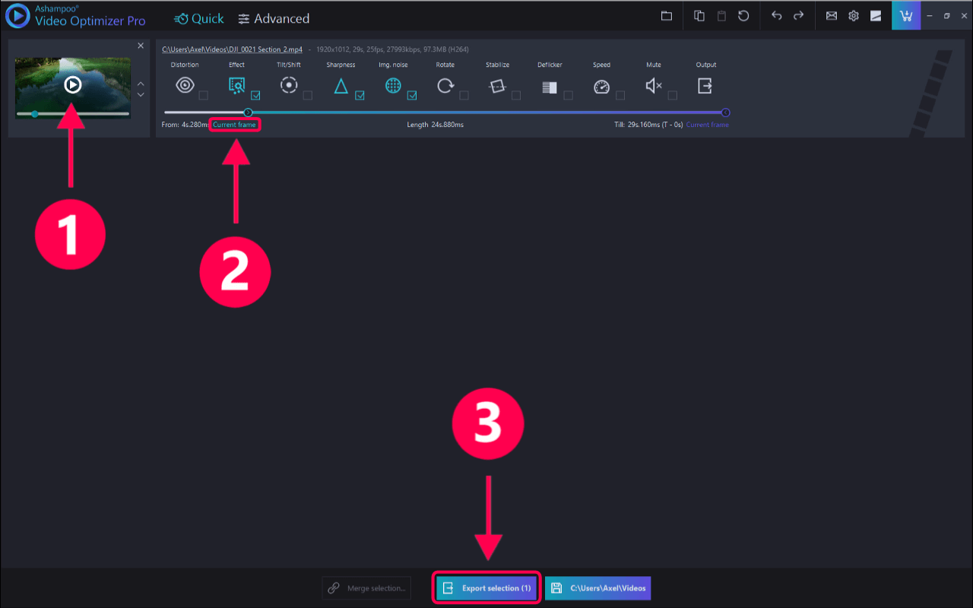The image size is (973, 608).
Task: Click the trim range start handle
Action: coord(248,112)
